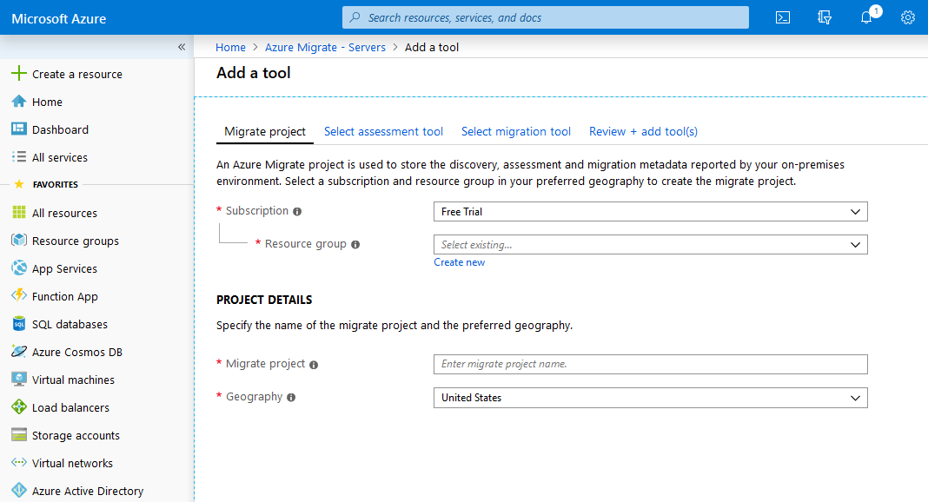The width and height of the screenshot is (928, 502).
Task: Go back via Azure Migrate - Servers breadcrumb
Action: [x=325, y=47]
